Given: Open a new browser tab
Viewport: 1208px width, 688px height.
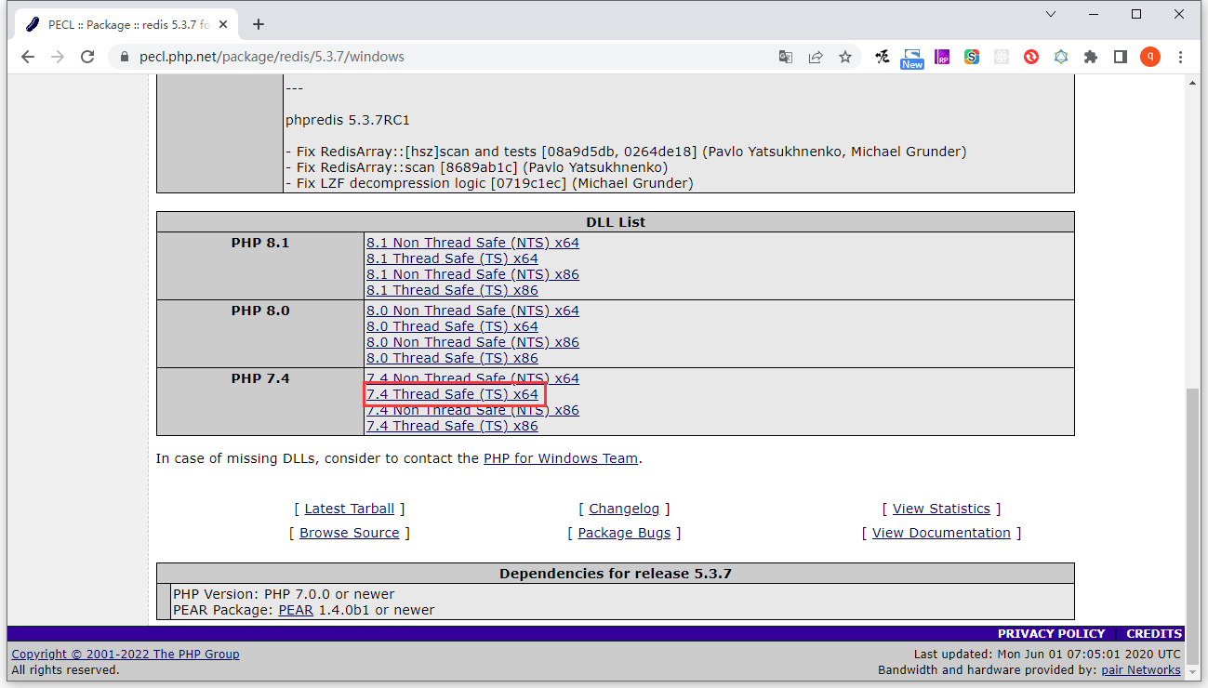Looking at the screenshot, I should pyautogui.click(x=259, y=24).
